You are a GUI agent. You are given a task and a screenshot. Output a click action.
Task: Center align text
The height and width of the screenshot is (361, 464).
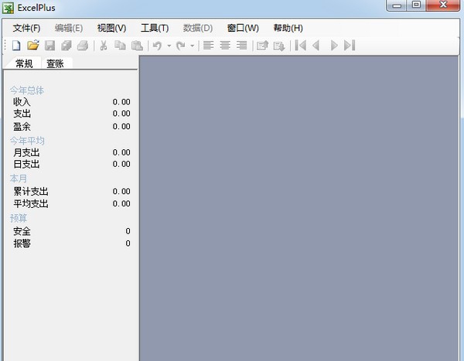pyautogui.click(x=225, y=46)
